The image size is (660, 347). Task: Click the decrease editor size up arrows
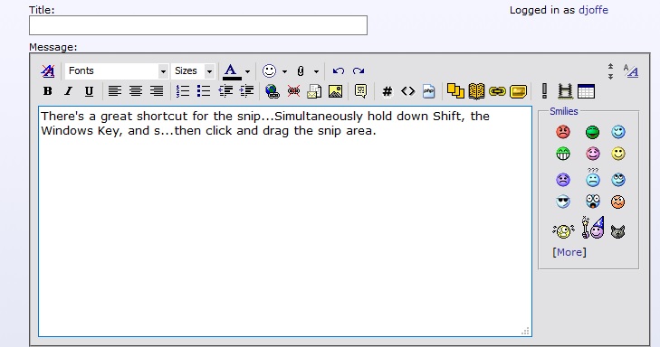610,66
